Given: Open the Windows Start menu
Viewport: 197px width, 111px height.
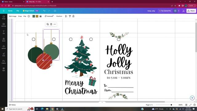Looking at the screenshot, I should (2, 109).
